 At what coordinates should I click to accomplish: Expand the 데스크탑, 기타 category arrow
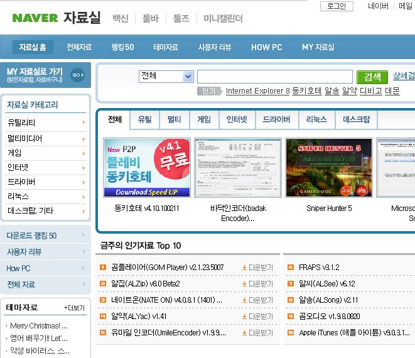pos(84,211)
